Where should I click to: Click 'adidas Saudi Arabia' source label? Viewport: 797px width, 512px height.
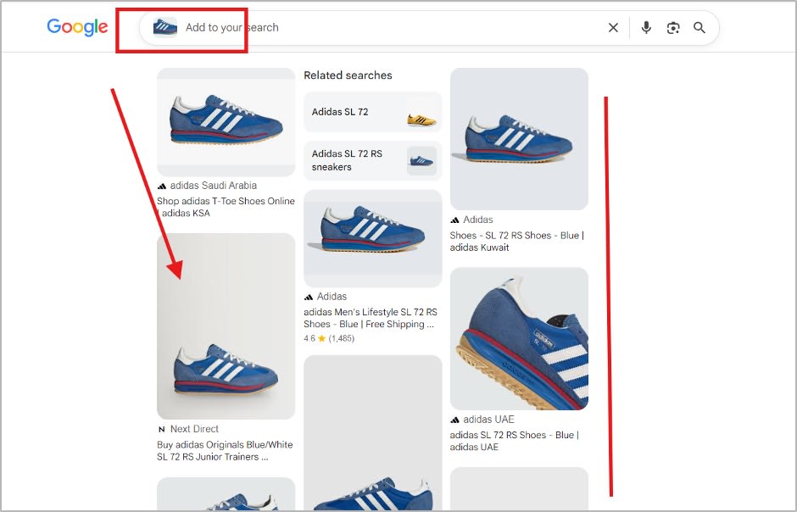click(214, 186)
